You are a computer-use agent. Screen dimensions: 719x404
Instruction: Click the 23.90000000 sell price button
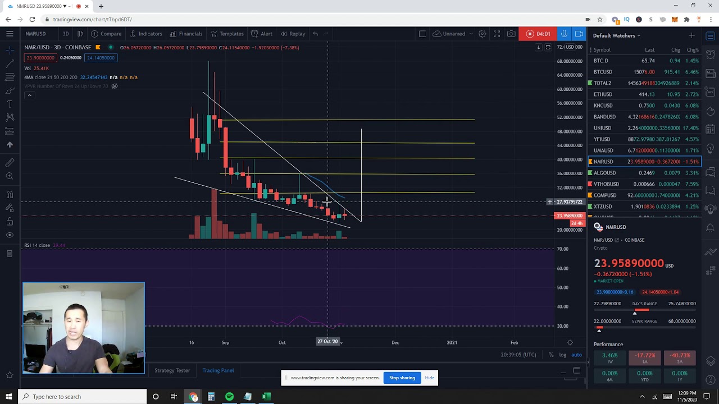[x=40, y=58]
